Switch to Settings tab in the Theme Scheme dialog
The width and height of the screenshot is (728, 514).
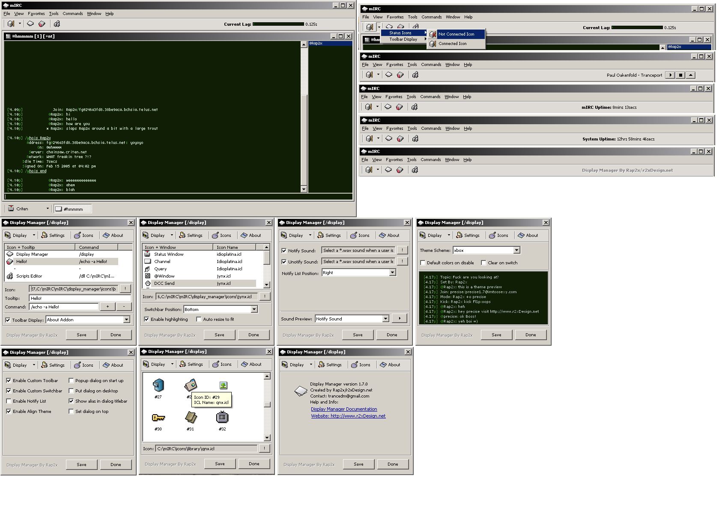click(x=468, y=235)
